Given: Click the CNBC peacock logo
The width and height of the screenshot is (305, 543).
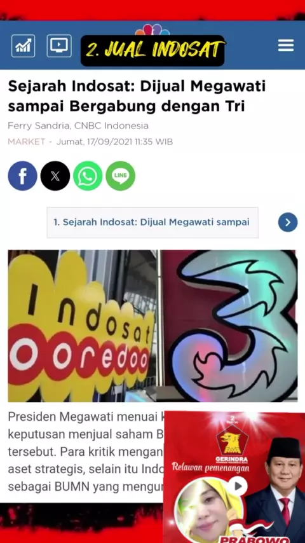Looking at the screenshot, I should point(152,30).
